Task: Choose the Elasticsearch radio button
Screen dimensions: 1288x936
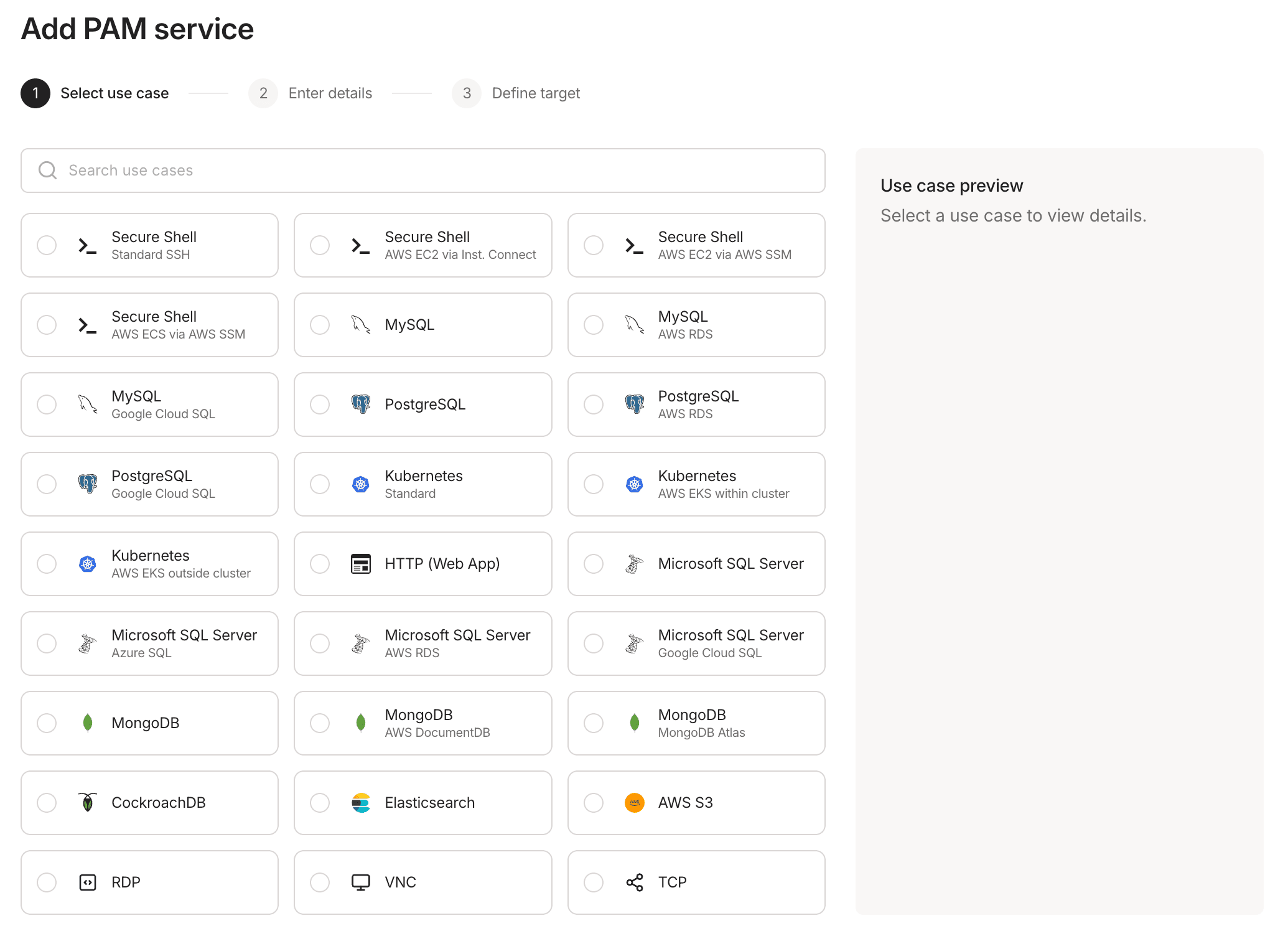Action: (x=320, y=803)
